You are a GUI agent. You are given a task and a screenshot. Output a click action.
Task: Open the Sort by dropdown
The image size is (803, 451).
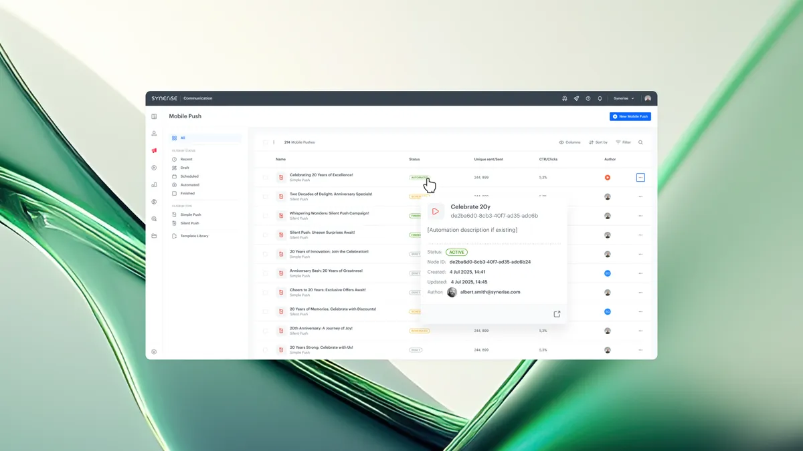[x=598, y=142]
